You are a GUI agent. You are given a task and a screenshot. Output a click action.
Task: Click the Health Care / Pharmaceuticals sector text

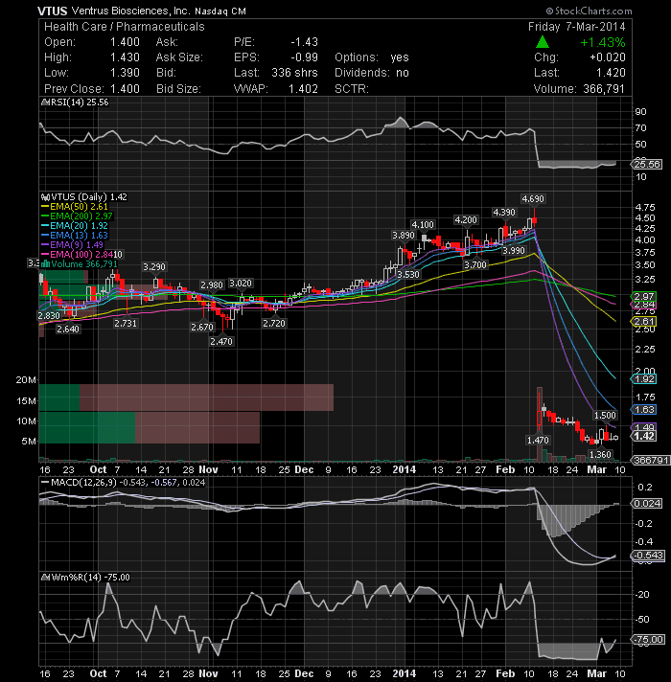click(x=124, y=27)
